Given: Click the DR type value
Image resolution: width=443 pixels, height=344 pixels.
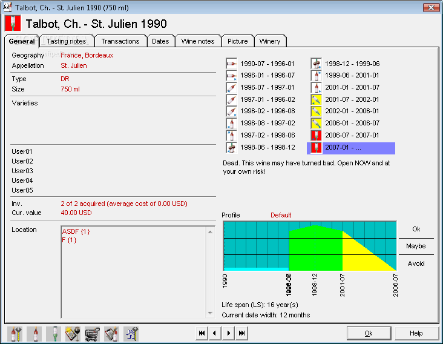Looking at the screenshot, I should pos(65,79).
